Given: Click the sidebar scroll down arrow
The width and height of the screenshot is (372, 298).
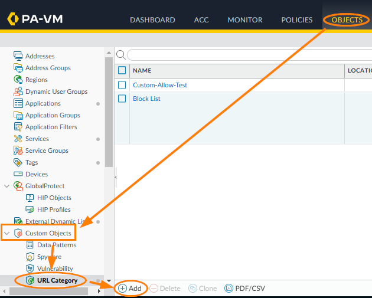Looking at the screenshot, I should [109, 281].
